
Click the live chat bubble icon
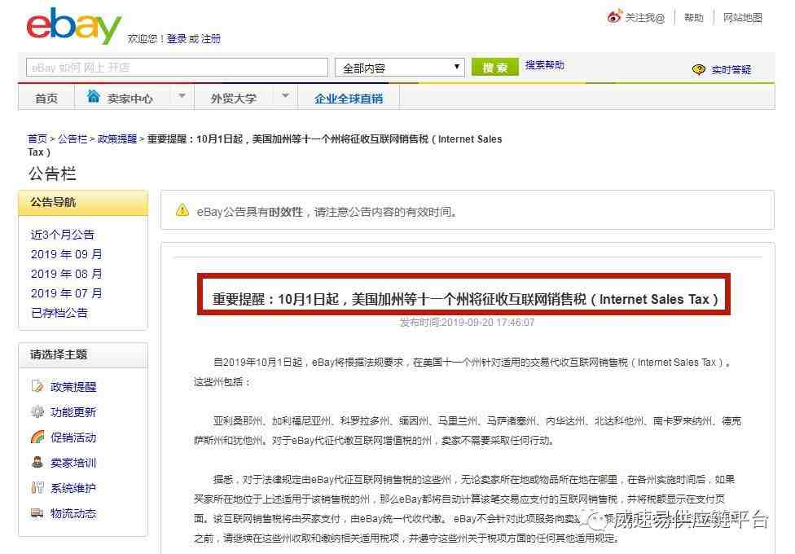(699, 69)
